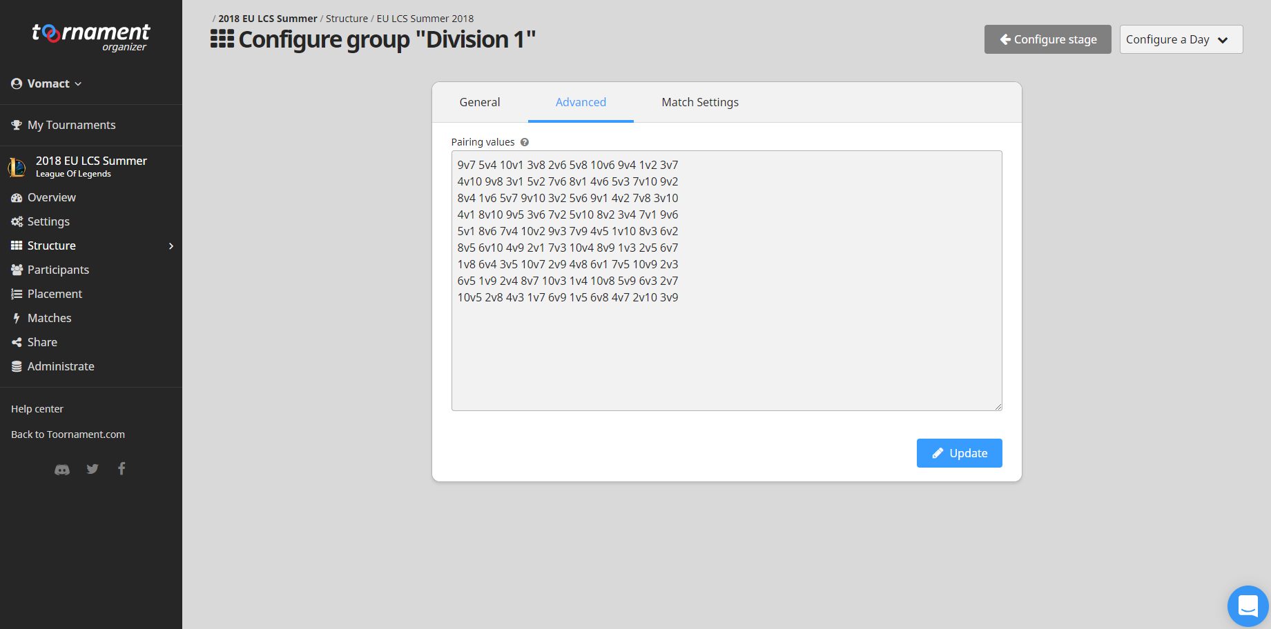Open the Administrate page
The image size is (1271, 629).
(x=61, y=366)
